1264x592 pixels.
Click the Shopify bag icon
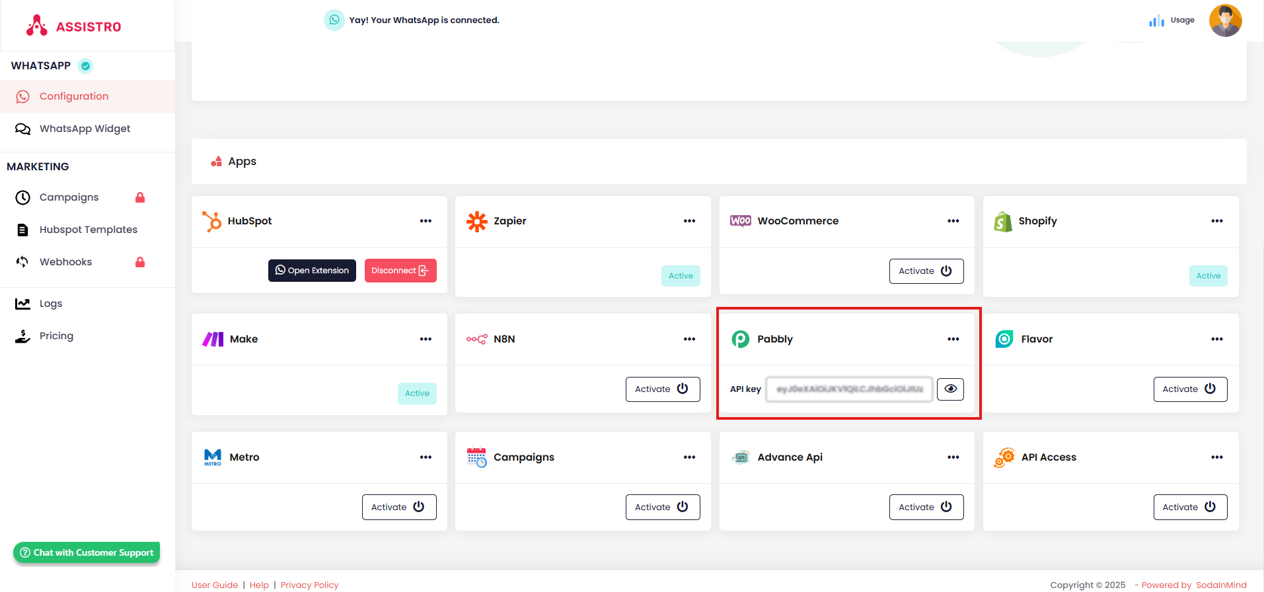[1003, 221]
